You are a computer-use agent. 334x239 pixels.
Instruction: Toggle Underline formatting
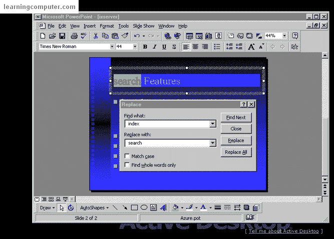164,47
